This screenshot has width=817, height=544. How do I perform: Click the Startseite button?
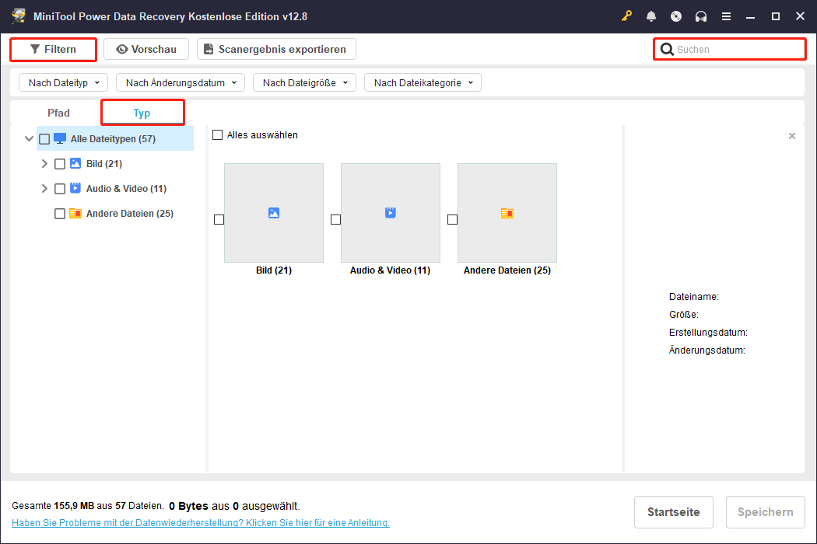pos(673,511)
